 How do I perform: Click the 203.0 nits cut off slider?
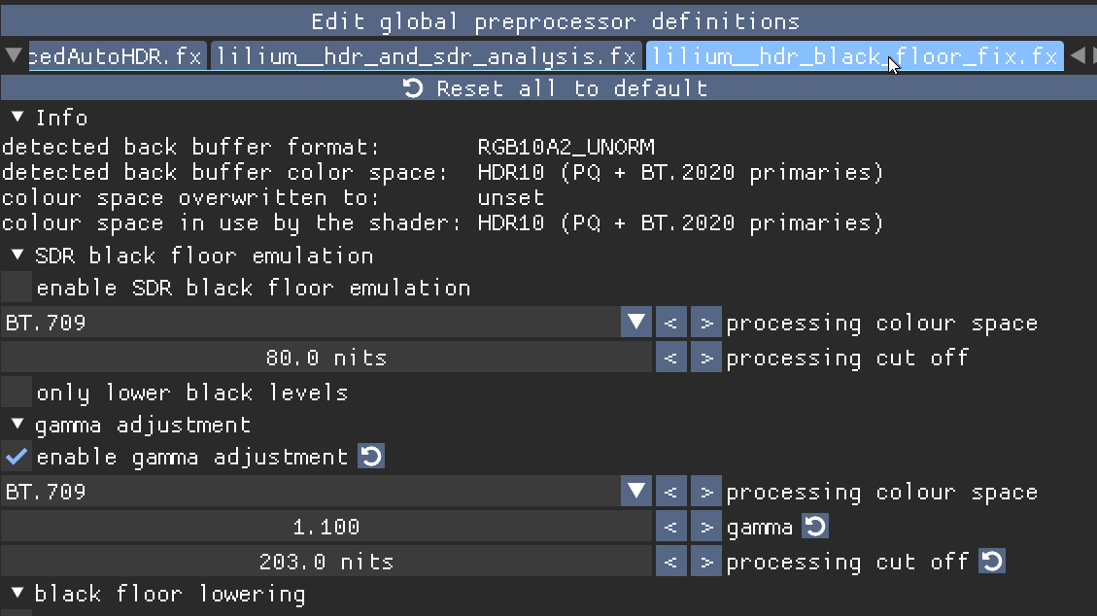click(x=326, y=562)
